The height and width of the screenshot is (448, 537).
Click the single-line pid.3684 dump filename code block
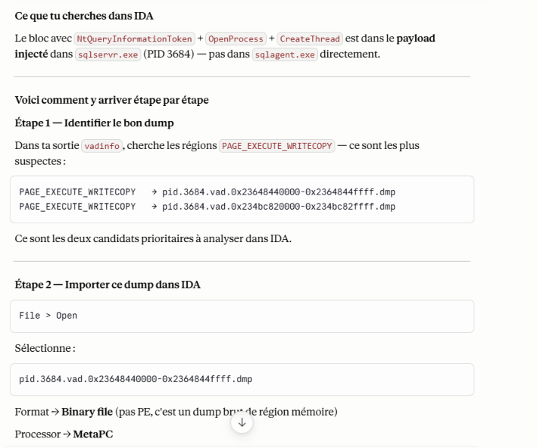pyautogui.click(x=242, y=379)
